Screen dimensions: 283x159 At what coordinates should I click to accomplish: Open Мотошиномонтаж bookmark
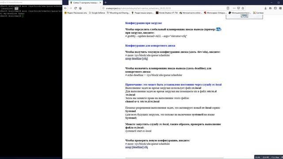point(240,13)
